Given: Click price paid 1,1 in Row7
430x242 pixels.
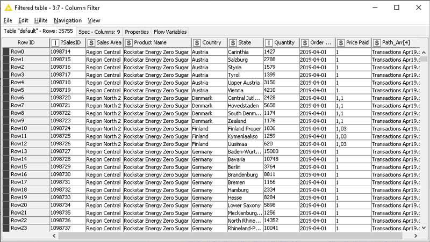Looking at the screenshot, I should click(353, 105).
